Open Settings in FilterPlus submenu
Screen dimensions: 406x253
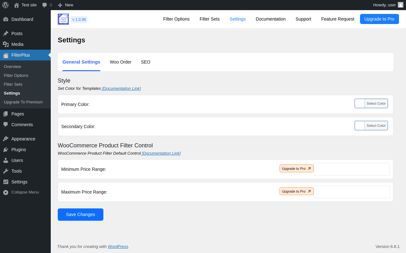point(12,93)
